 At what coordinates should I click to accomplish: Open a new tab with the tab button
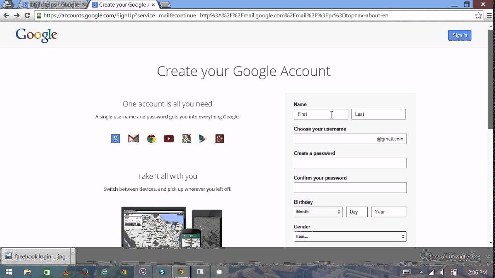click(165, 5)
